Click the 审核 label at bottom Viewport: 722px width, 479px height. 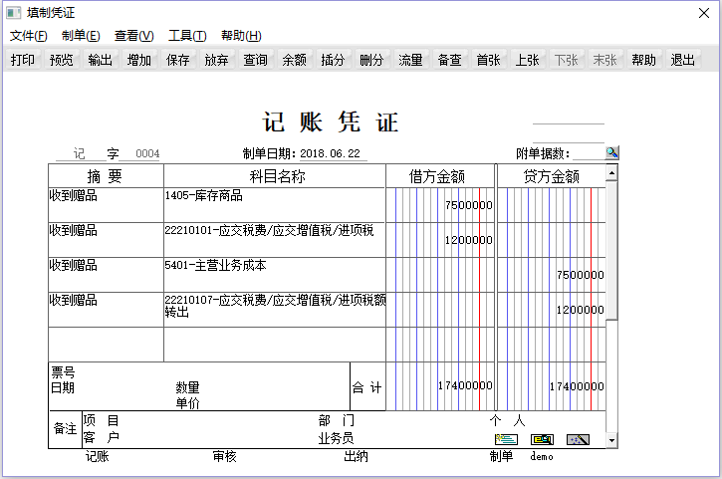[x=224, y=456]
